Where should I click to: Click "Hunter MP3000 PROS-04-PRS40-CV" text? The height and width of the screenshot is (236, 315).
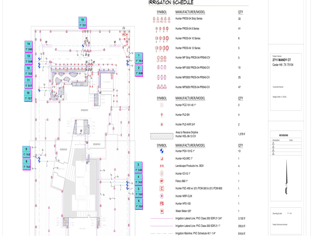[x=192, y=87]
